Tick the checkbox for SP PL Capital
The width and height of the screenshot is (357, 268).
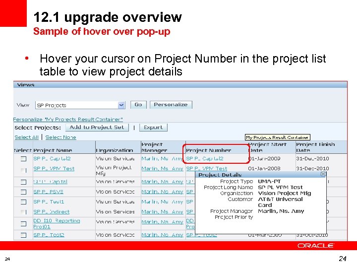pyautogui.click(x=23, y=182)
